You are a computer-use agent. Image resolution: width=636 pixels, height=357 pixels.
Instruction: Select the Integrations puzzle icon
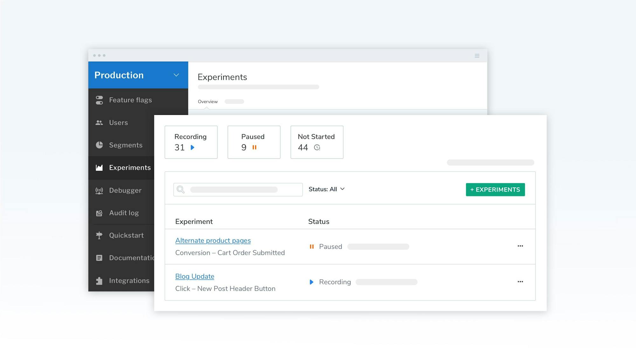tap(99, 281)
